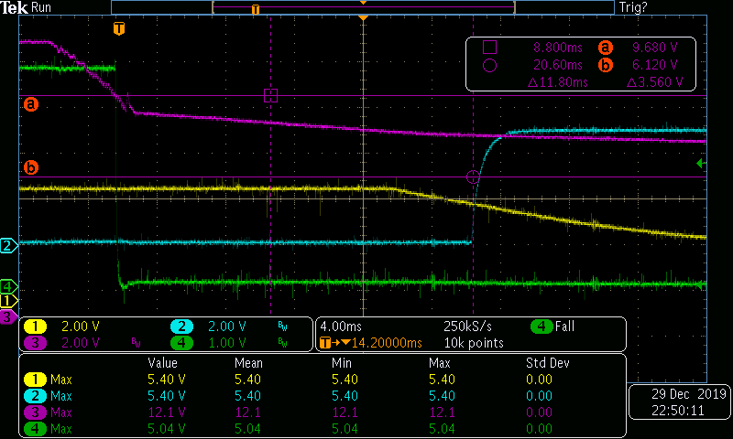Click channel 3 bandwidth limit Bw indicator

(x=136, y=343)
